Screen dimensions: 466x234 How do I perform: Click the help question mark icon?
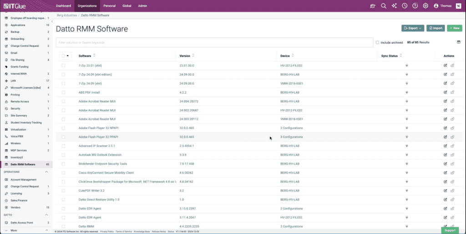tap(415, 6)
